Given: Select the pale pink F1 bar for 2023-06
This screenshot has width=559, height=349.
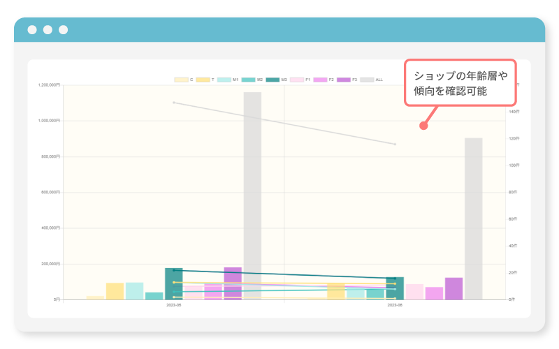Looking at the screenshot, I should 414,292.
